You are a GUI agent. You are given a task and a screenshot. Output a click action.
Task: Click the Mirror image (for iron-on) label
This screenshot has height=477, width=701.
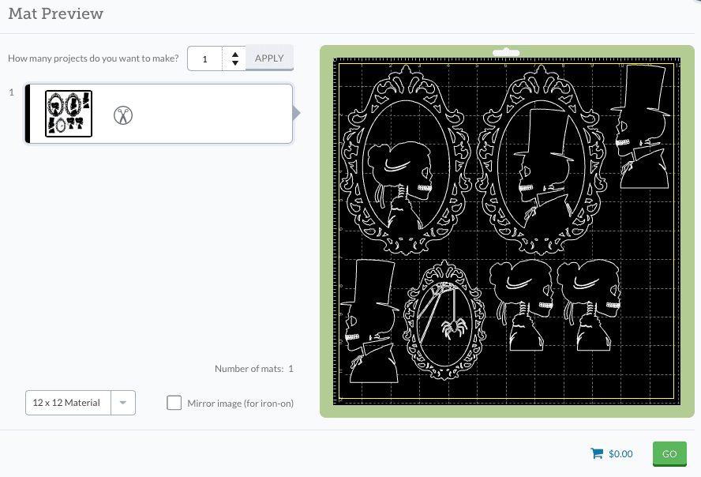pos(241,404)
